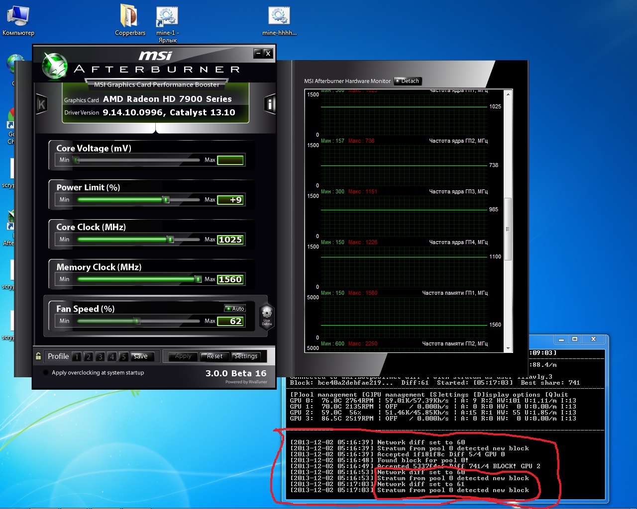The image size is (637, 509).
Task: Click the Memory Clock 1560 value field
Action: pyautogui.click(x=230, y=279)
